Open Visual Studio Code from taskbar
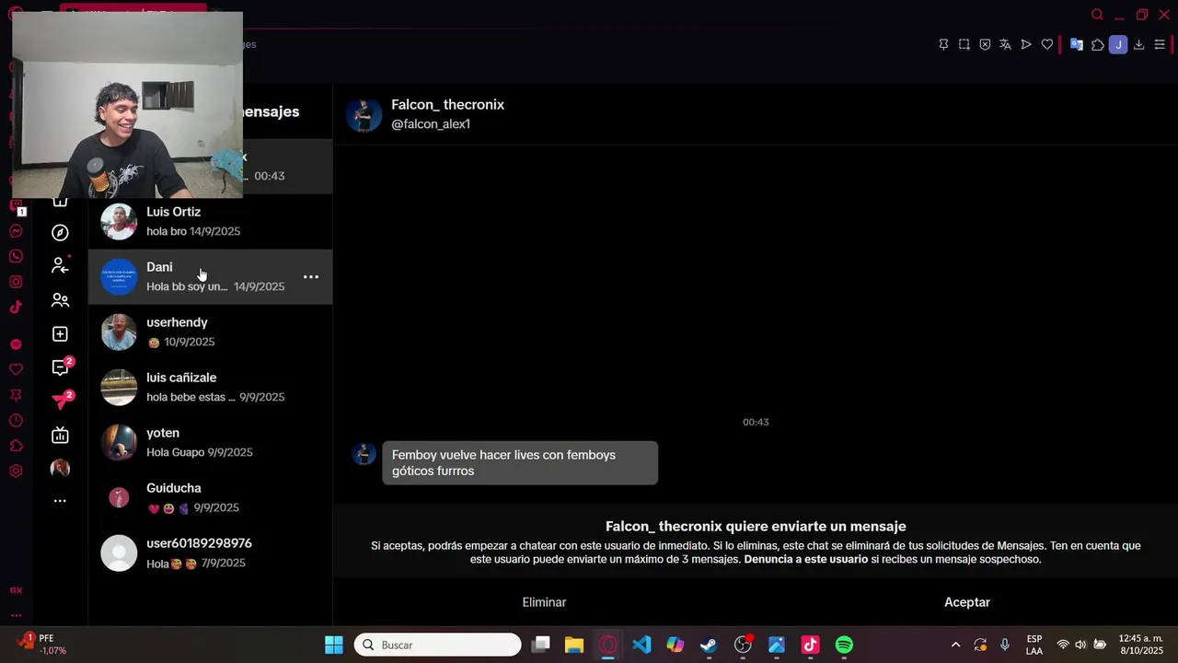 [641, 646]
